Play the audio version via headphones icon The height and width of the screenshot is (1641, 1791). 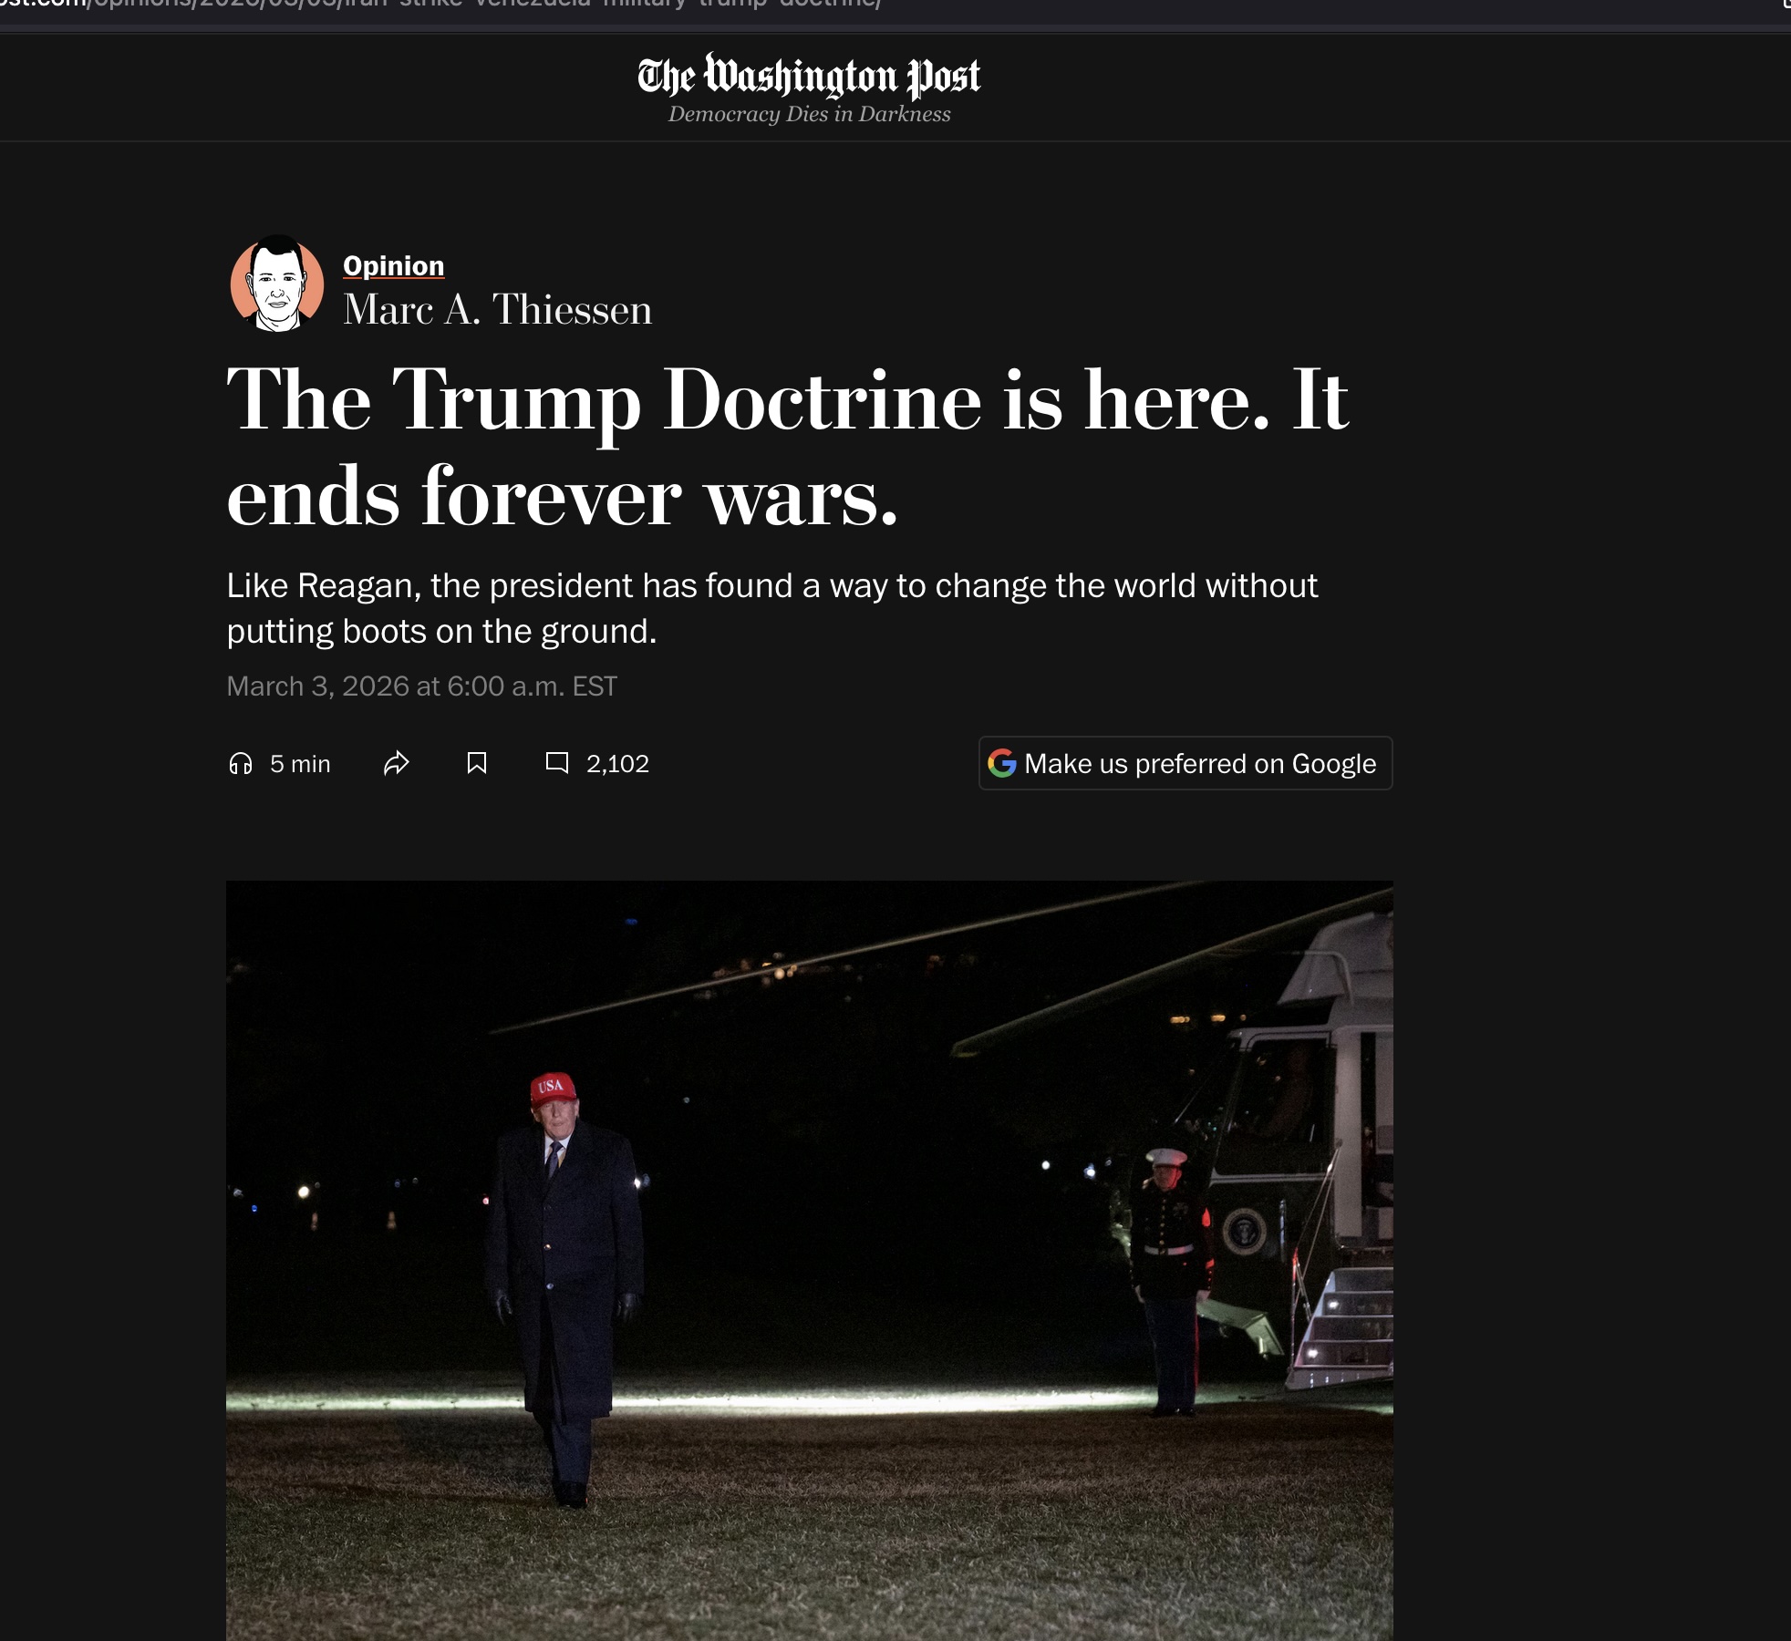(x=241, y=763)
